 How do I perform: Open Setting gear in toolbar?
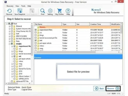50,11
